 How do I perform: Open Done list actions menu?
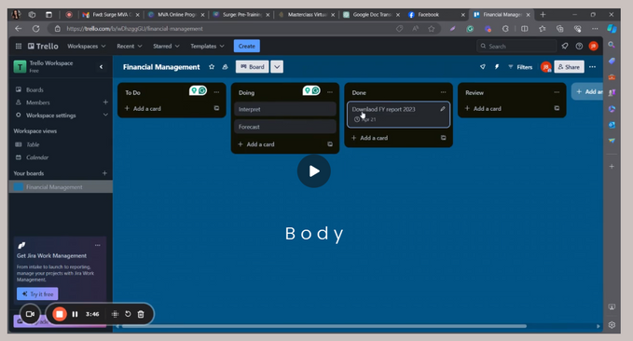(x=443, y=92)
